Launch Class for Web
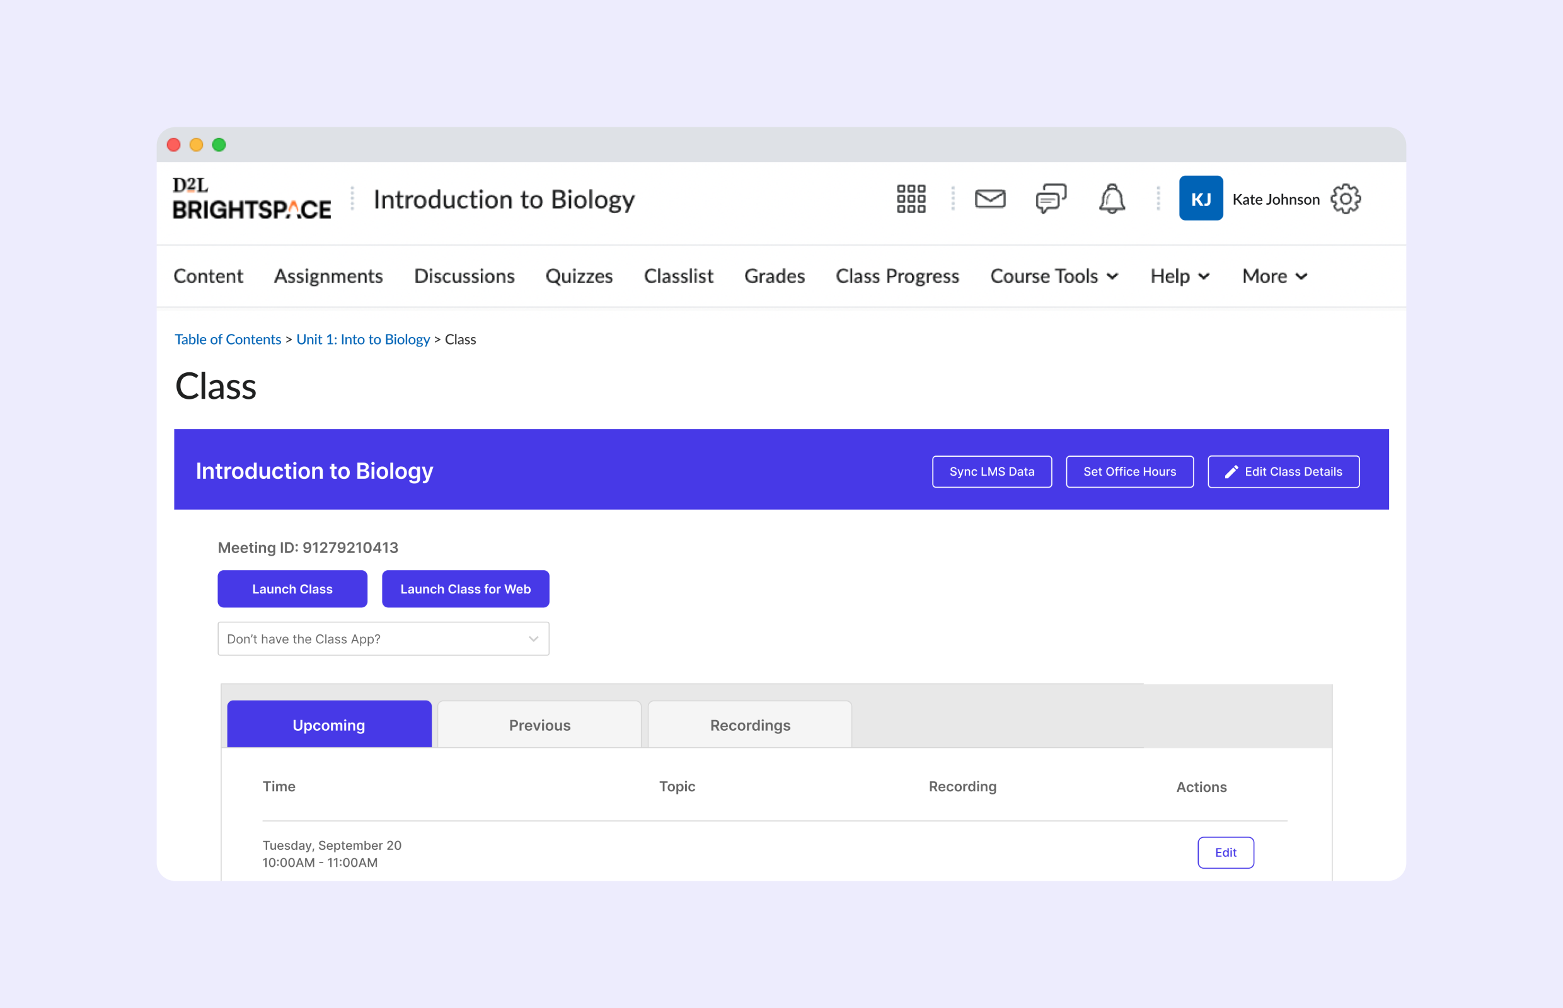Screen dimensions: 1563x1008 click(x=465, y=588)
